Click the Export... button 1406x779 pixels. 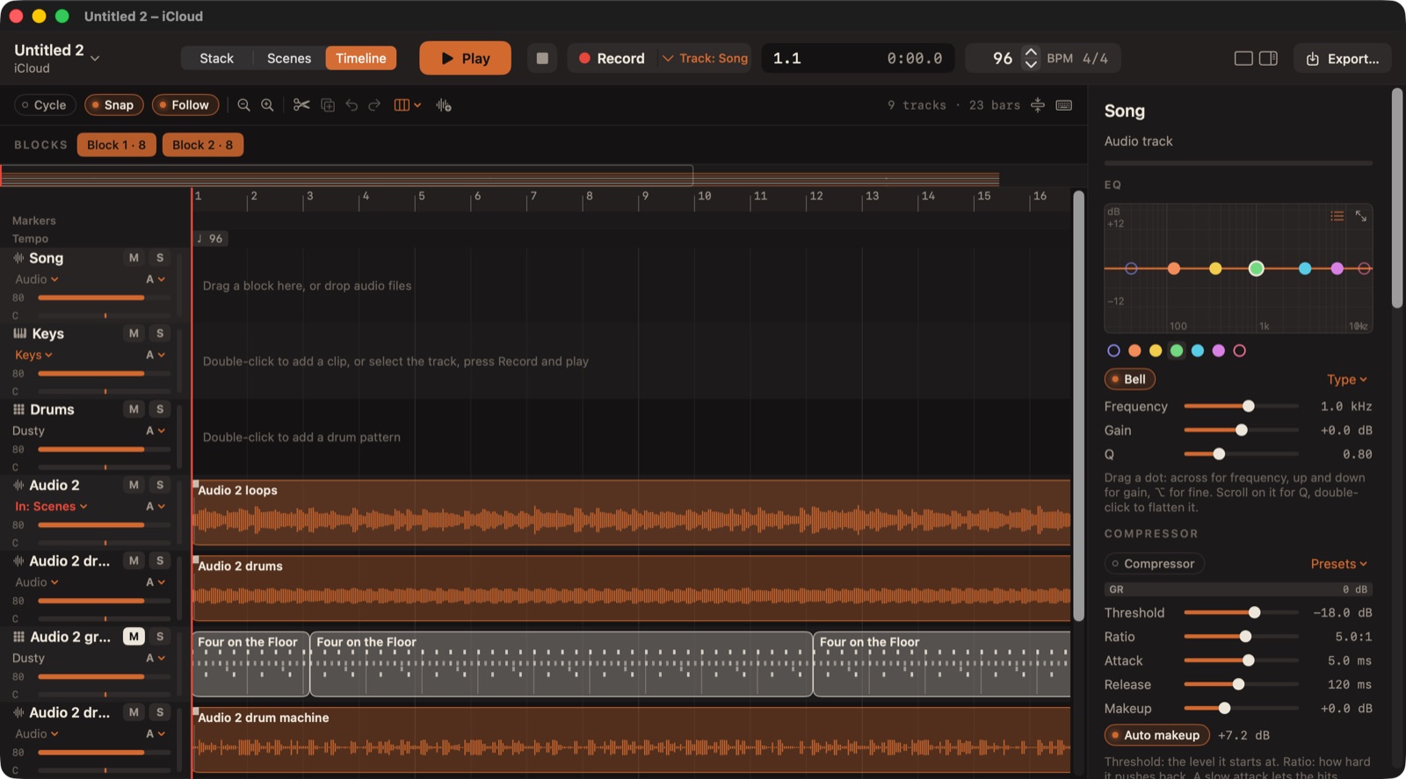tap(1343, 59)
